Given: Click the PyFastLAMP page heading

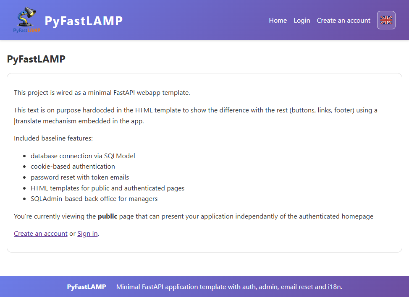Looking at the screenshot, I should (x=36, y=59).
